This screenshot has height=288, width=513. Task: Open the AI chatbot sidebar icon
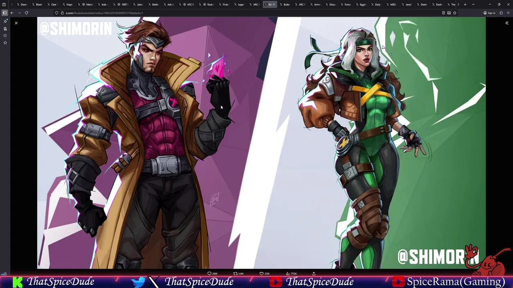(5, 22)
